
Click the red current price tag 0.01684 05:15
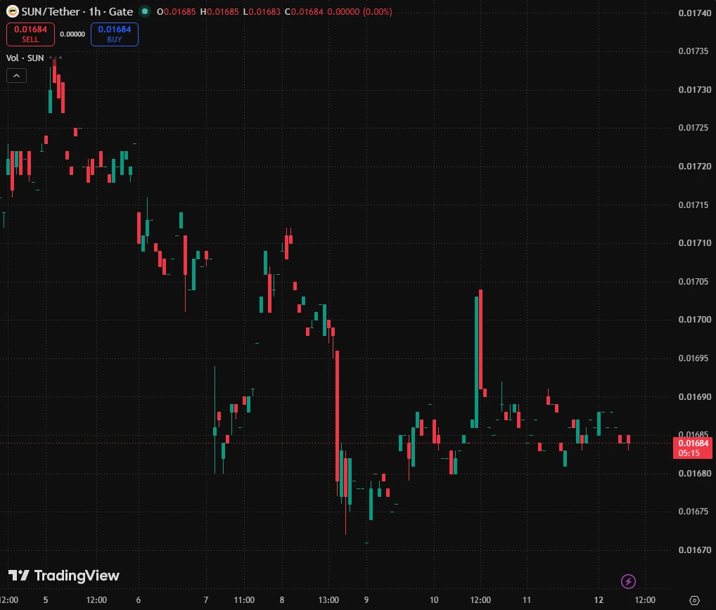point(693,448)
